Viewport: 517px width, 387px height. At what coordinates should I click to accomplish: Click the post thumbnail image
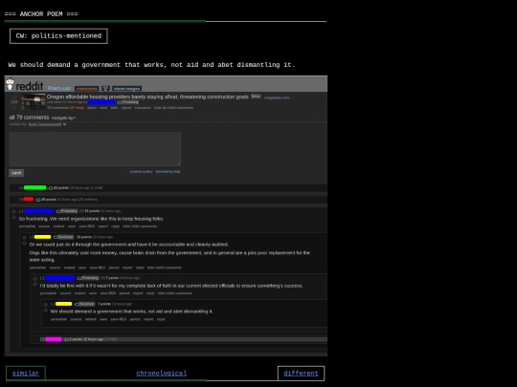click(x=34, y=101)
